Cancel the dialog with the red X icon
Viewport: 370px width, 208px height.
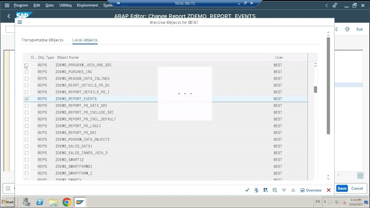click(329, 190)
